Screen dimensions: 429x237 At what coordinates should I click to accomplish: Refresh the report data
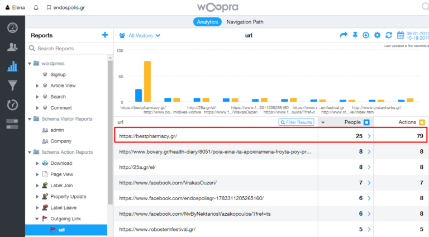click(389, 35)
